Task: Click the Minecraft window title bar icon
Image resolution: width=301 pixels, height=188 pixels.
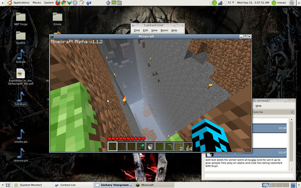Action: tap(52, 37)
